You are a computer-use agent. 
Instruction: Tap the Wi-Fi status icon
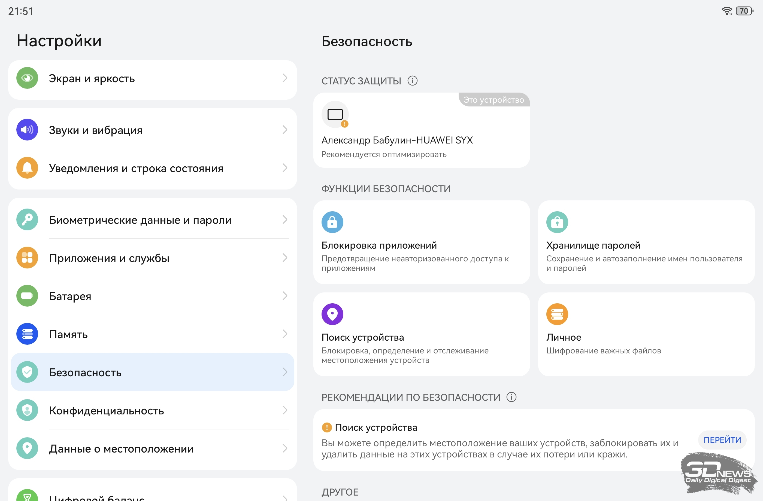click(726, 11)
